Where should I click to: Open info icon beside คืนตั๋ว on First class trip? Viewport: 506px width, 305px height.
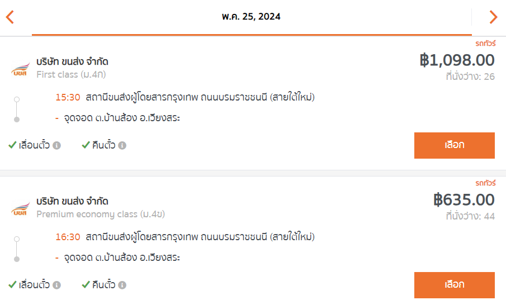[122, 145]
